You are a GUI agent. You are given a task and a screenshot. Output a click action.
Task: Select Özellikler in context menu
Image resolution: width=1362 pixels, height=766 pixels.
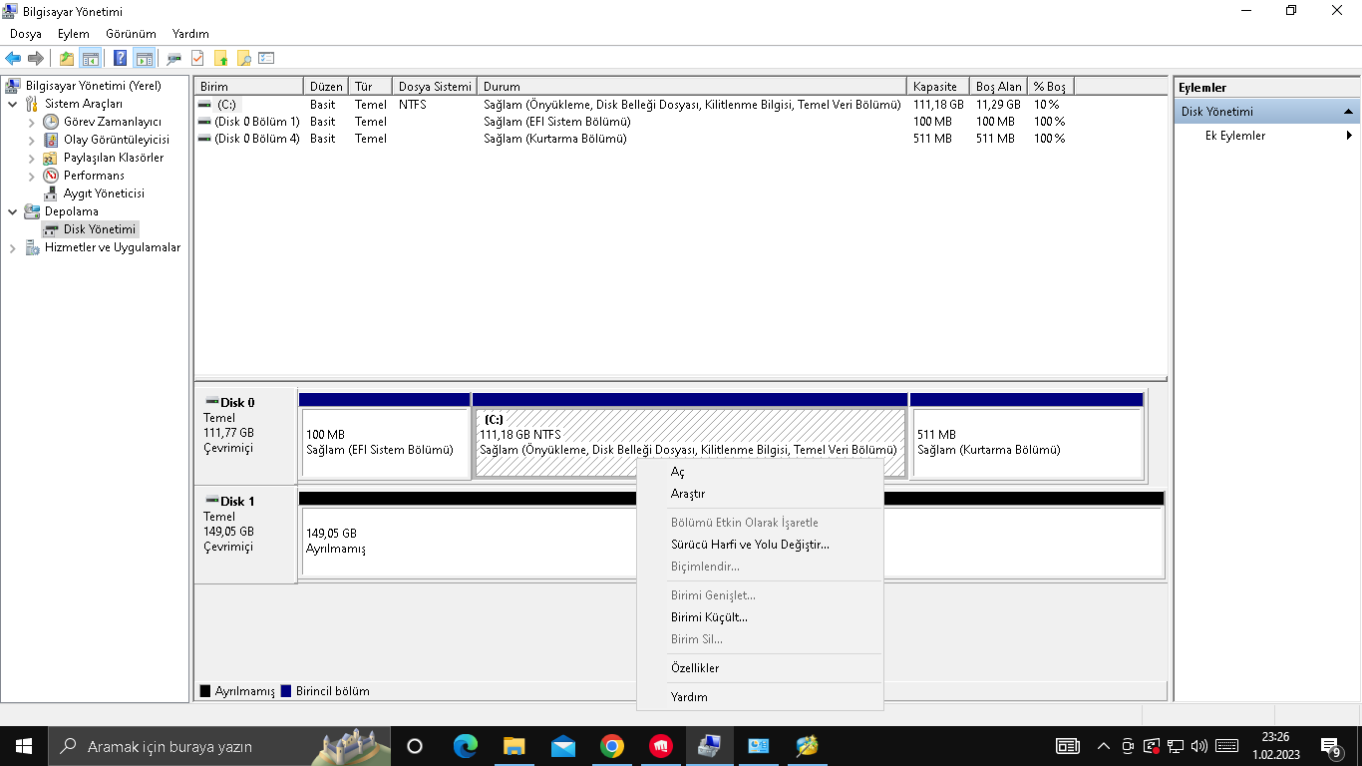(x=760, y=668)
